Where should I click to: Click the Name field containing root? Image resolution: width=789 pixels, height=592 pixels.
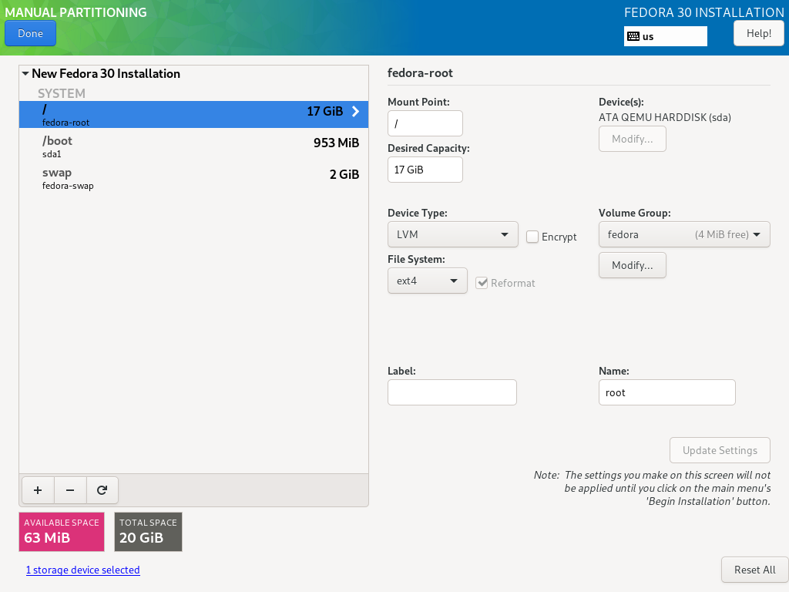click(x=667, y=392)
